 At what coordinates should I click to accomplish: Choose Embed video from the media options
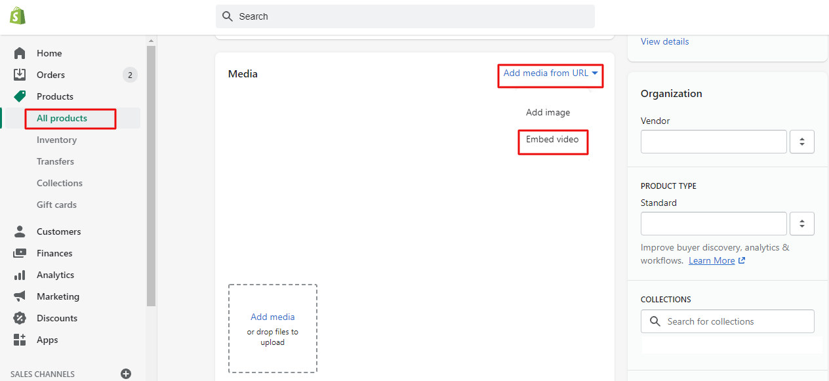pos(552,142)
